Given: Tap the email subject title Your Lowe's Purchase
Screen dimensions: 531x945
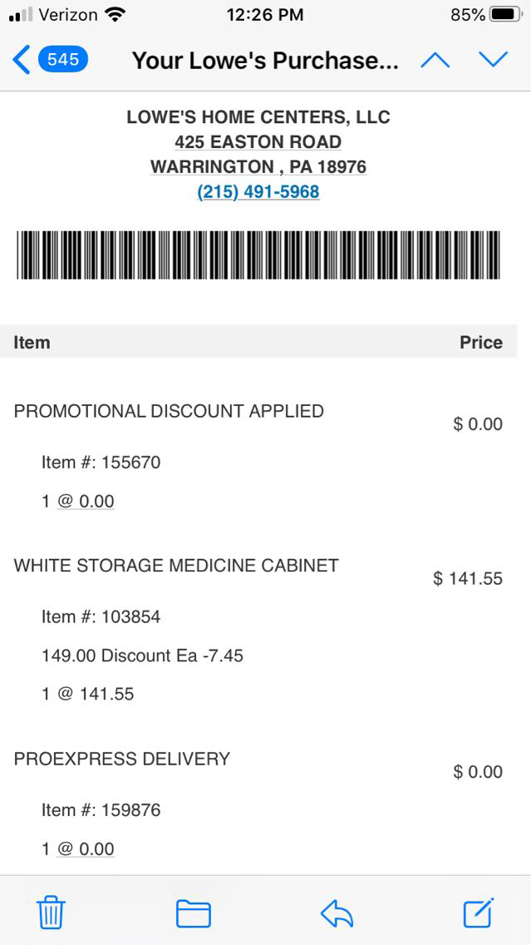Looking at the screenshot, I should point(265,61).
